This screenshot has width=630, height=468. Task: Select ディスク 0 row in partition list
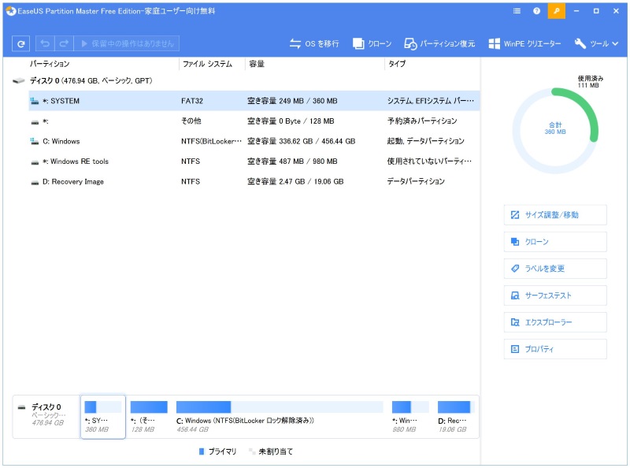pyautogui.click(x=246, y=81)
